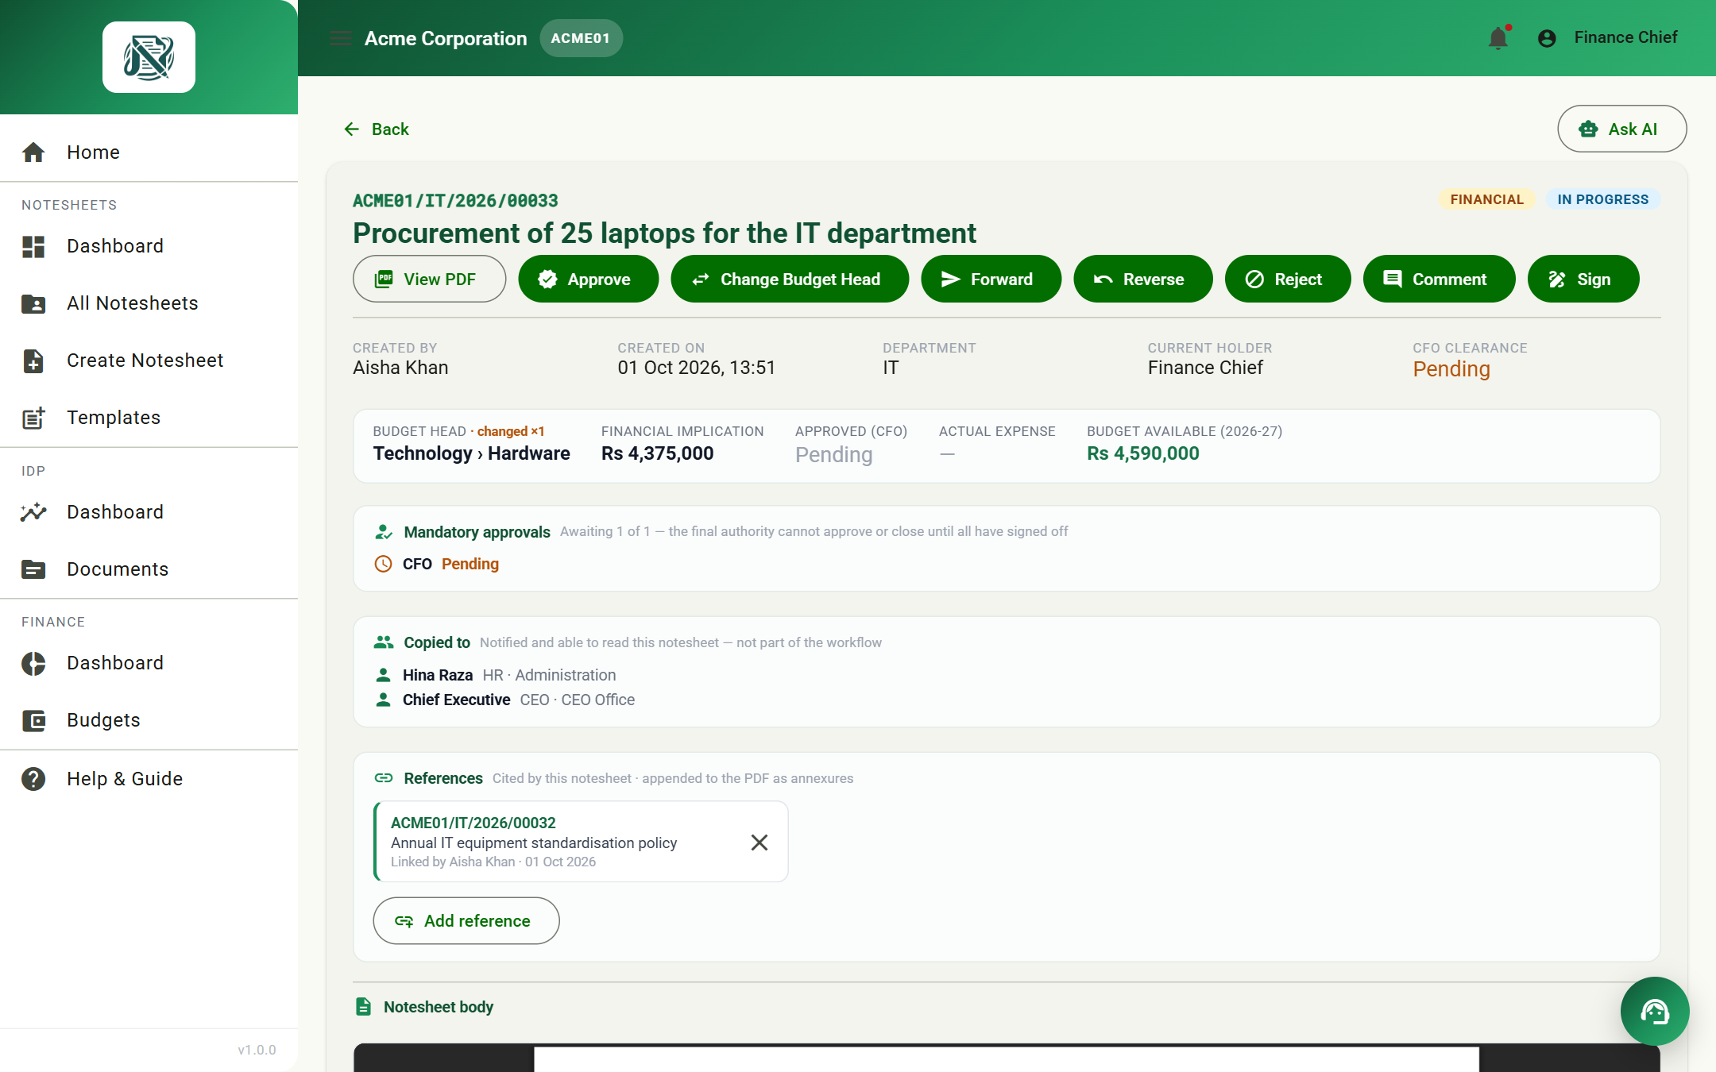Open Templates in the sidebar
Screen dimensions: 1716x1072
149,418
